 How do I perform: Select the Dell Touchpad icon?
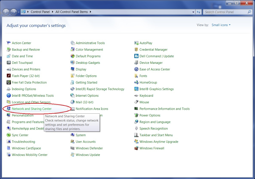point(8,63)
